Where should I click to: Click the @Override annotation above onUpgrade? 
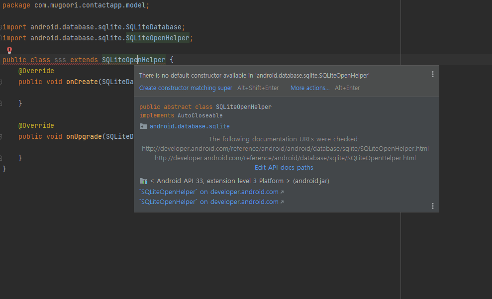click(36, 125)
